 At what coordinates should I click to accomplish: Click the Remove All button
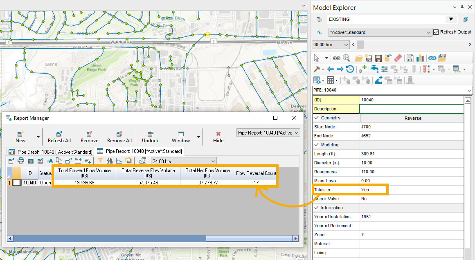(119, 137)
